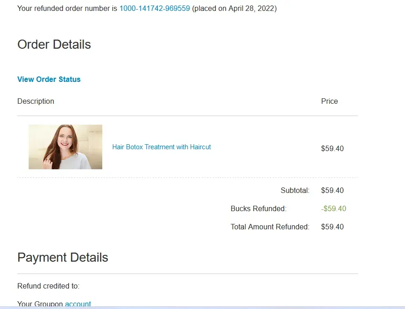Click the 'Your Groupon' text

click(x=40, y=304)
